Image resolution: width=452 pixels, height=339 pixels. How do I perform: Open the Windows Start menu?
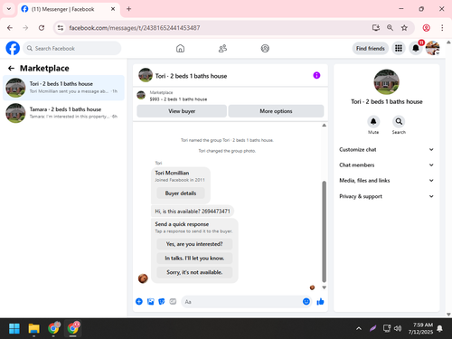tap(14, 328)
